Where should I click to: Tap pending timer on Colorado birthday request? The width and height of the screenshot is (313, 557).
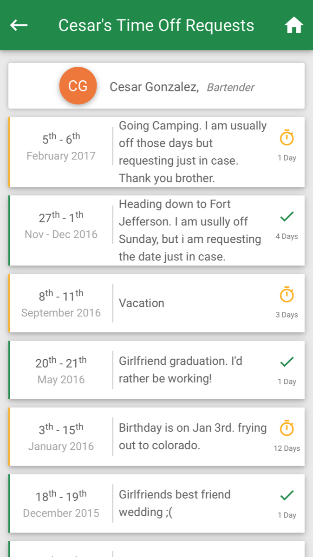[287, 428]
